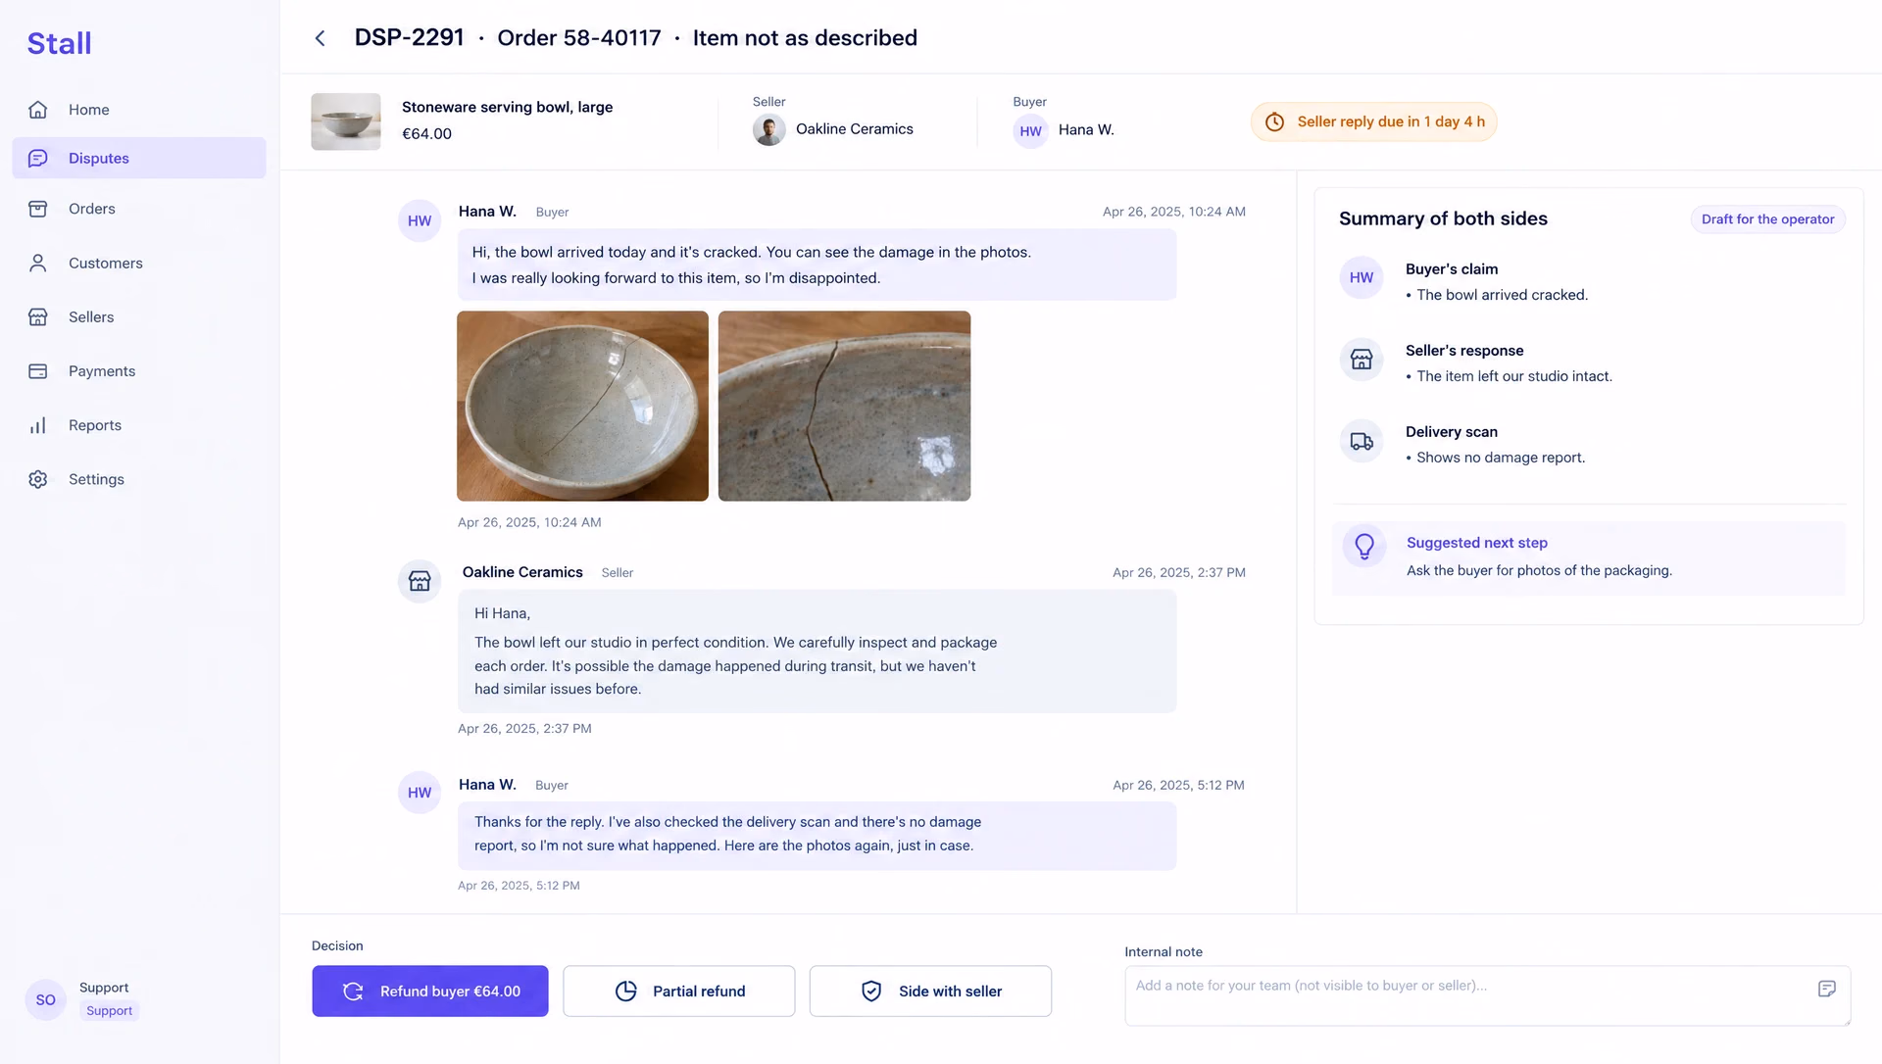Click the Draft for the operator badge
This screenshot has height=1064, width=1882.
click(1767, 219)
